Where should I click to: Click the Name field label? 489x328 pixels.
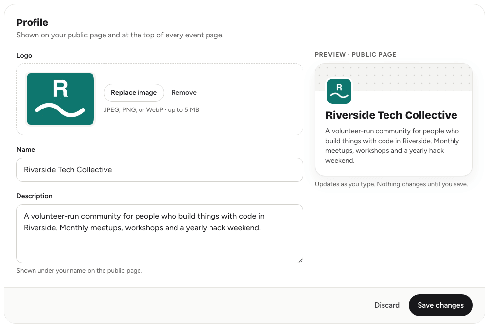coord(26,149)
